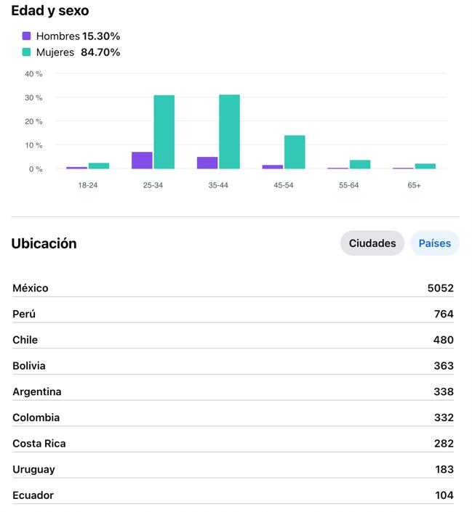
Task: Click the teal 45-54 women bar
Action: [295, 153]
